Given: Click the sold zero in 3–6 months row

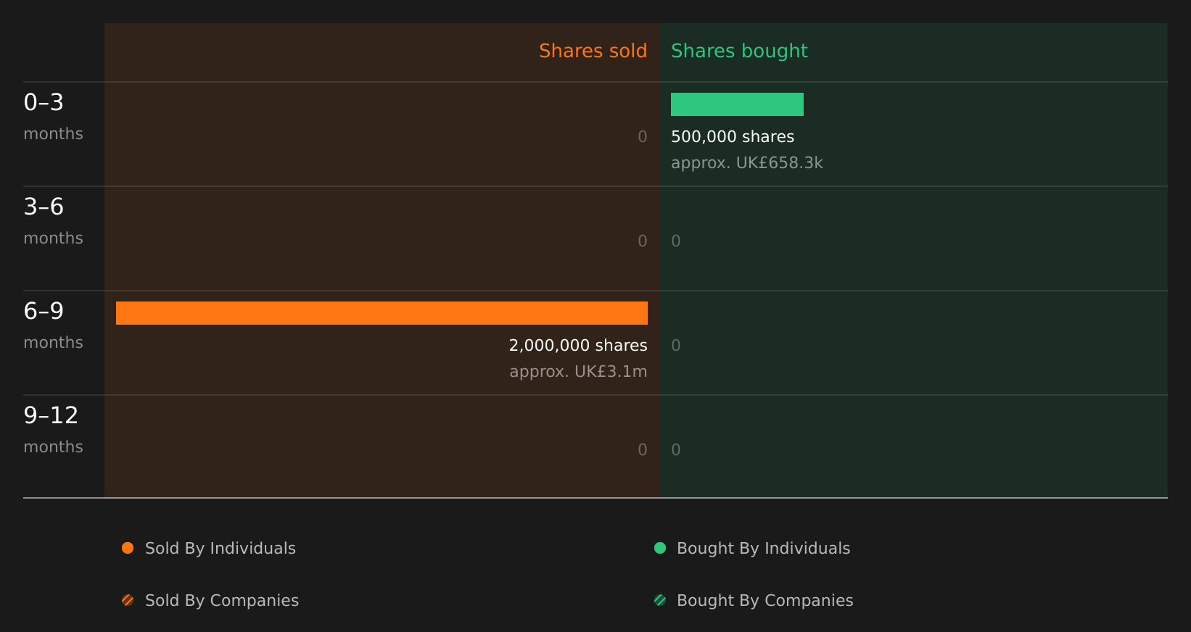Looking at the screenshot, I should (x=643, y=241).
